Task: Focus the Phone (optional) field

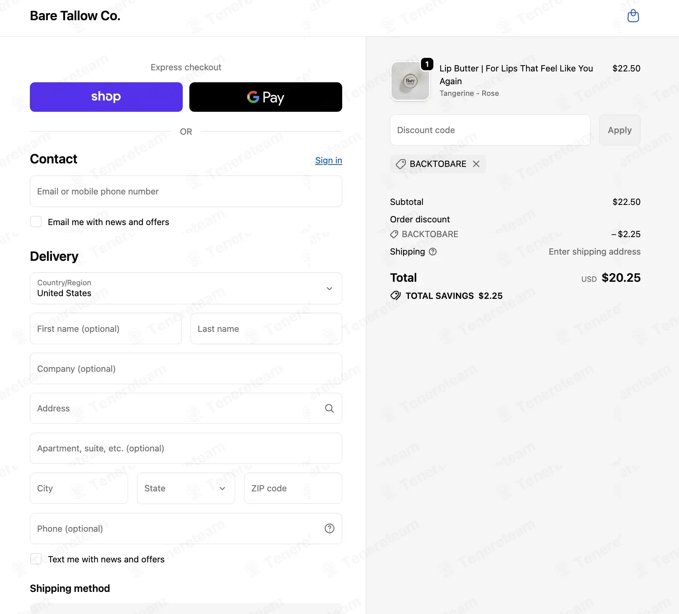Action: (186, 529)
